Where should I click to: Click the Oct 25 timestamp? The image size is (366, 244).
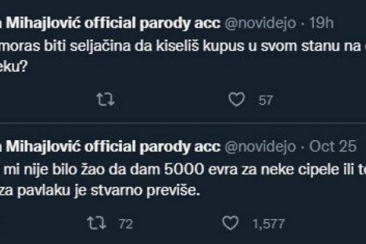pos(333,146)
